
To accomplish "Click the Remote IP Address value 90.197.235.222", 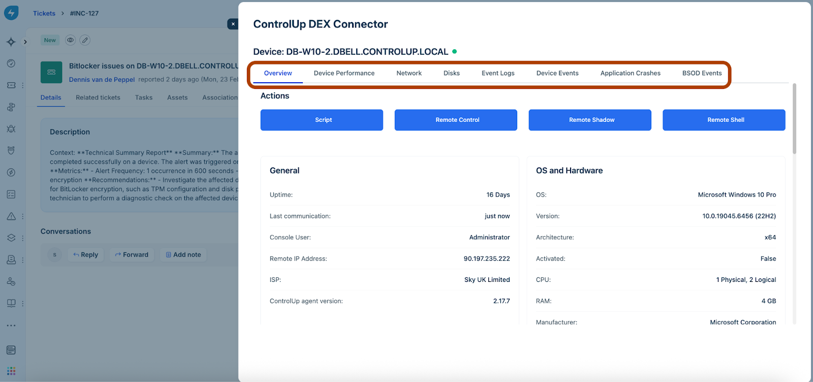I will tap(487, 259).
